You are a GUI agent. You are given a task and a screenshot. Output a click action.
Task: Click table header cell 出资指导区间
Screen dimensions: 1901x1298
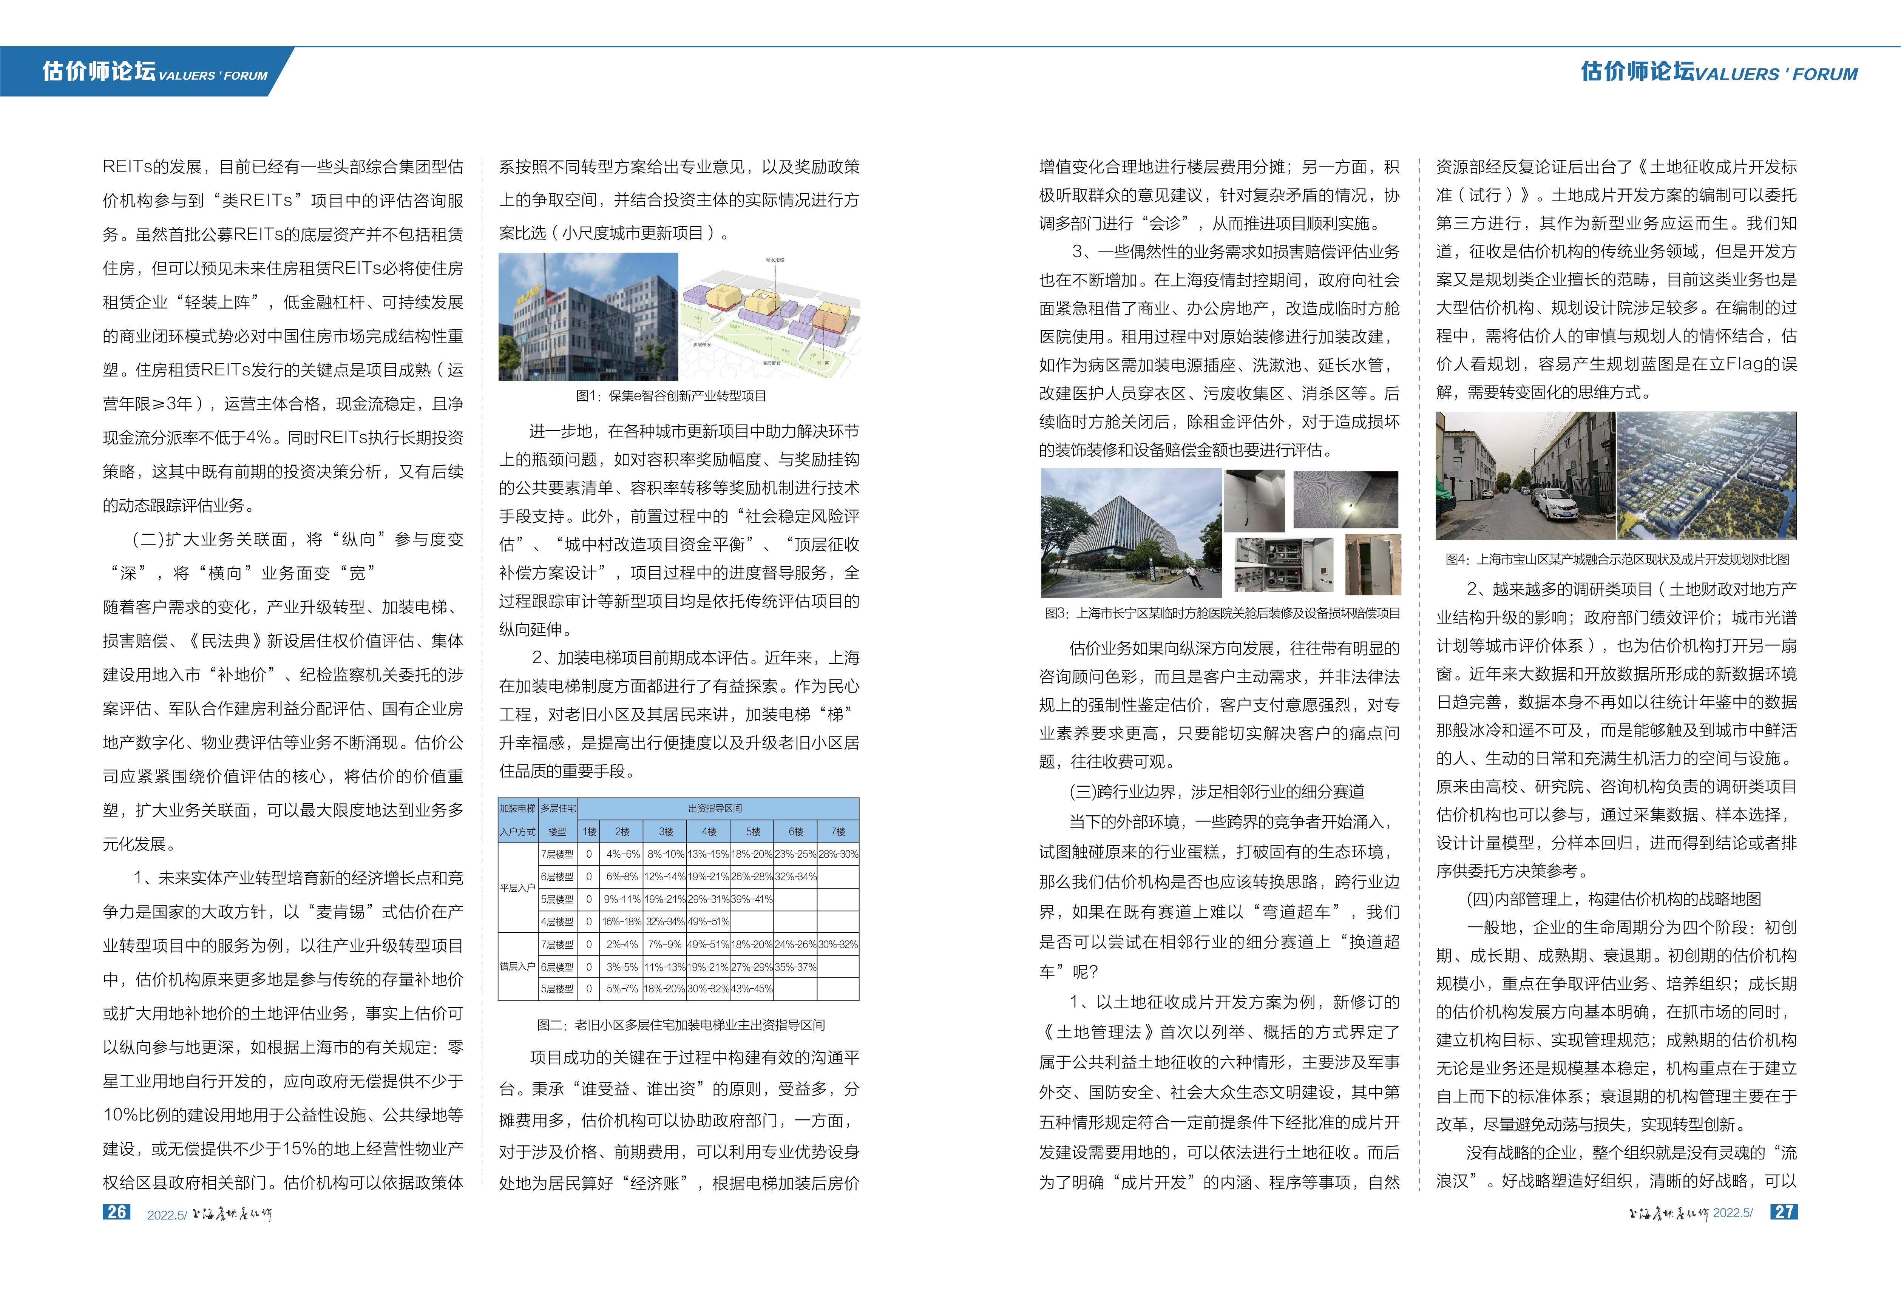pos(717,808)
